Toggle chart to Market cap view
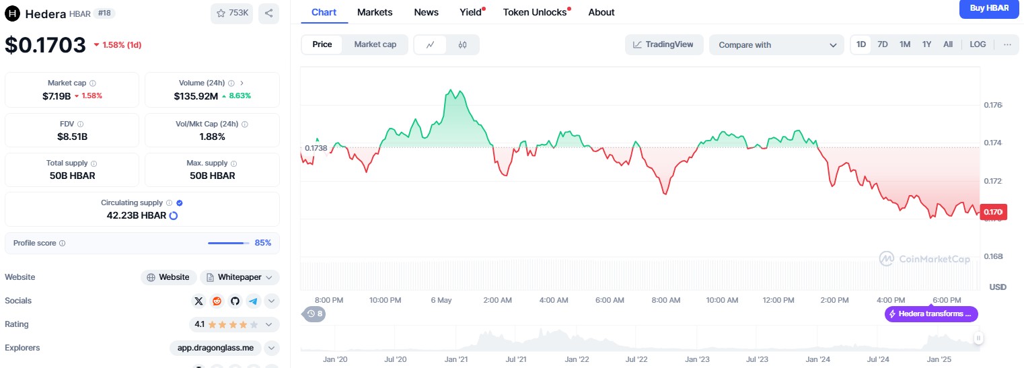The width and height of the screenshot is (1024, 368). 375,44
